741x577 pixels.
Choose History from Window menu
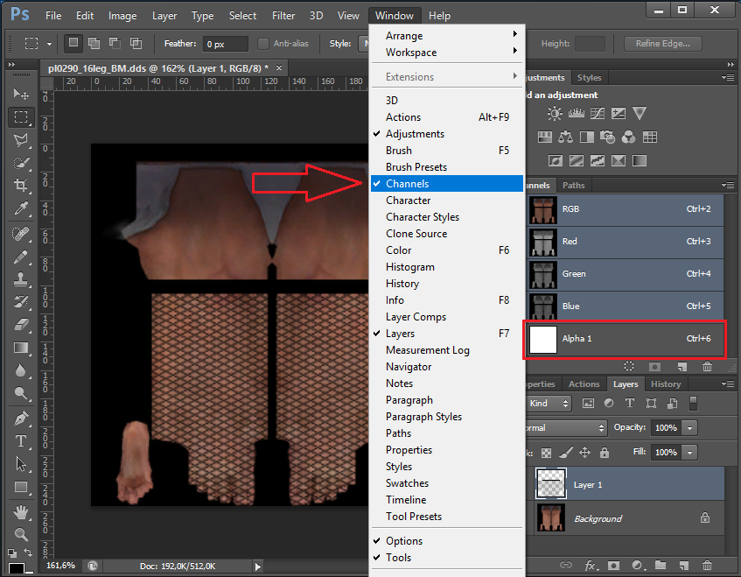tap(446, 284)
